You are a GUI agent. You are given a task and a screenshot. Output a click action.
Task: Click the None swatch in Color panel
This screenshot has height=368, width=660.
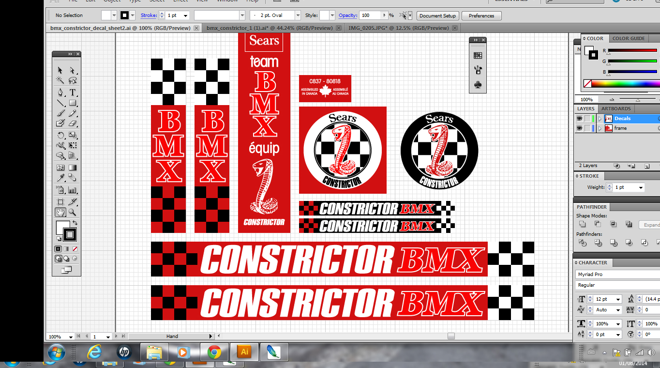tap(587, 83)
